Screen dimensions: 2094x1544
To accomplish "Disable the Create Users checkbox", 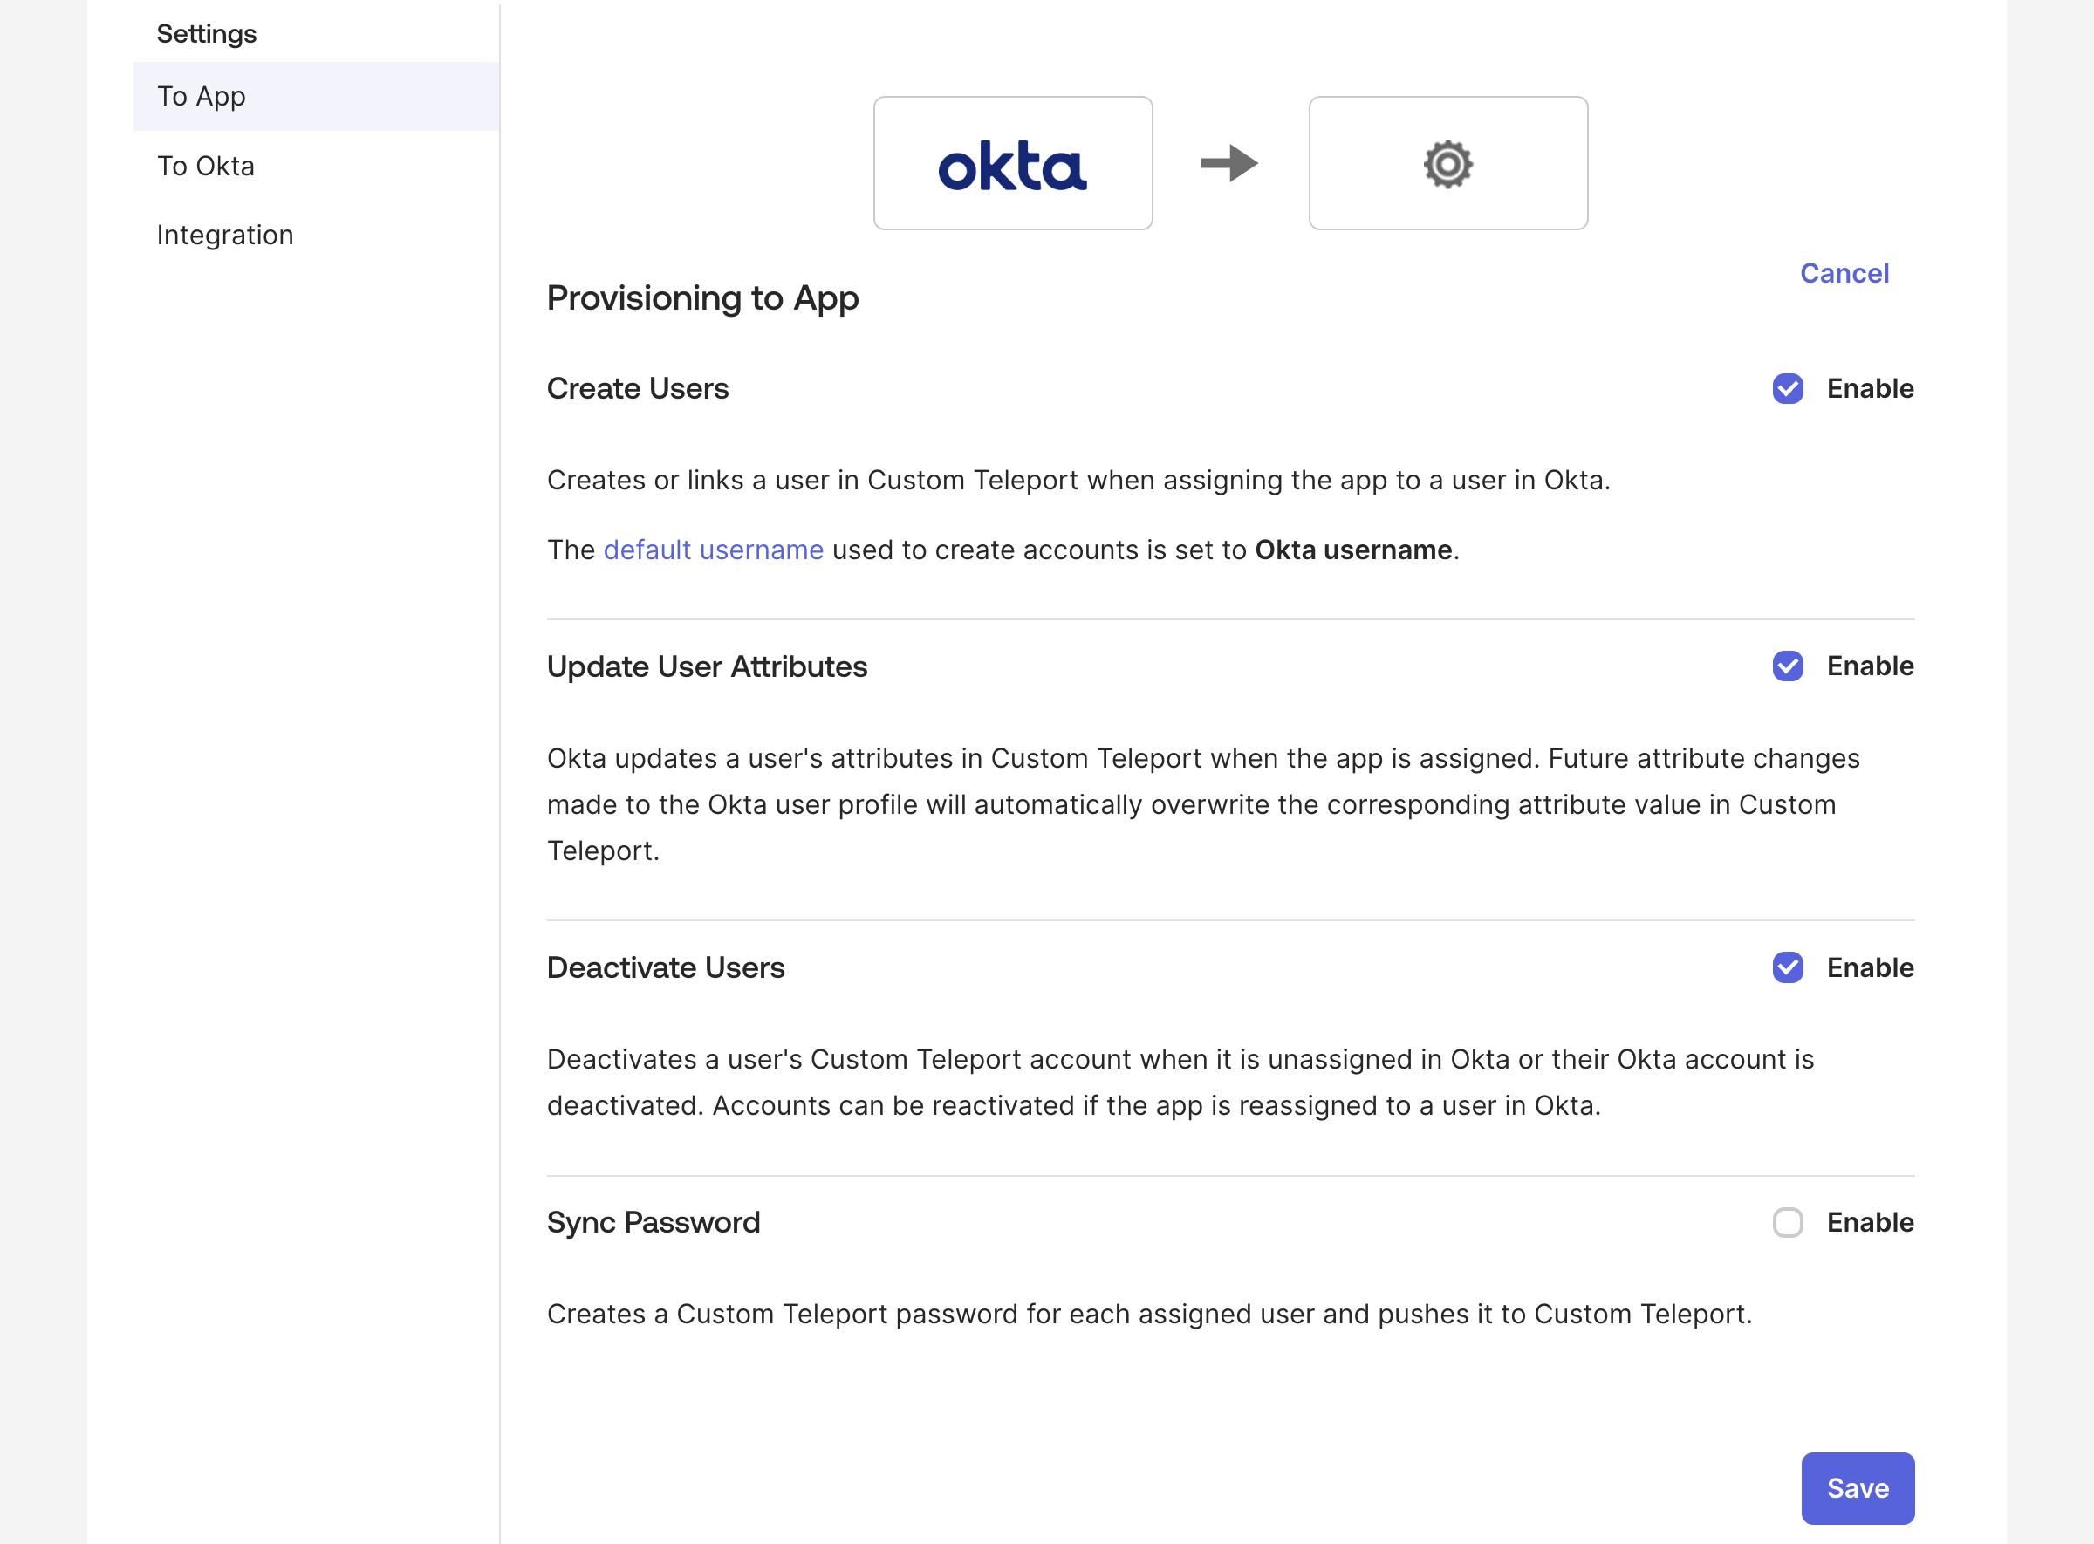I will point(1788,389).
